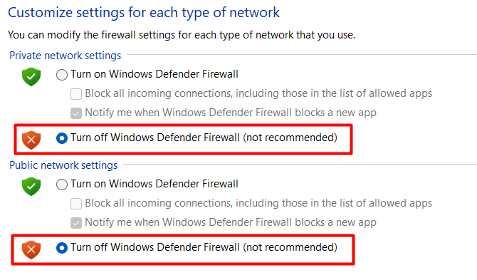477x280 pixels.
Task: Toggle Notify me checkbox under Private network settings
Action: click(76, 113)
